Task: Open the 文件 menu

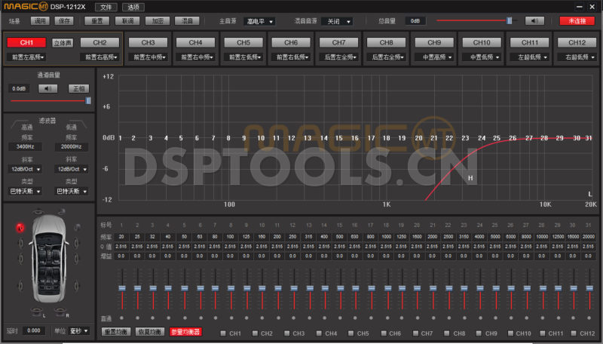Action: (x=106, y=7)
